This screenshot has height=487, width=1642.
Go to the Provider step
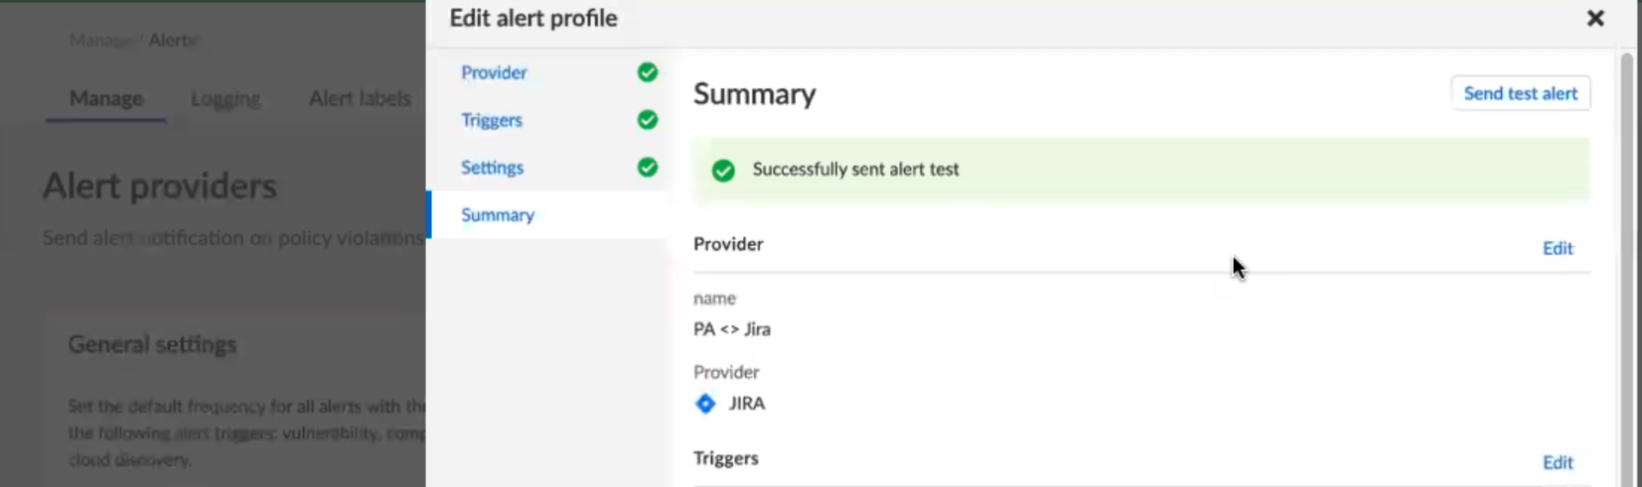(x=494, y=72)
